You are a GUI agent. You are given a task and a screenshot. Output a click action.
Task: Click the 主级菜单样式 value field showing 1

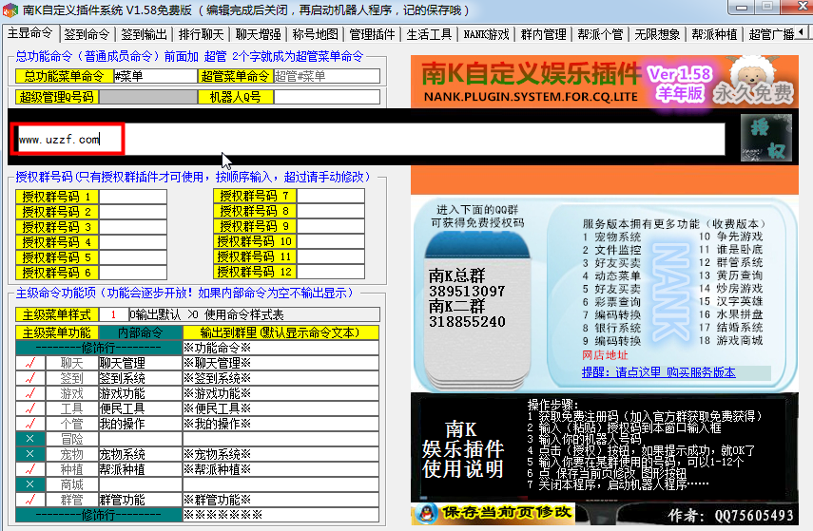click(113, 314)
